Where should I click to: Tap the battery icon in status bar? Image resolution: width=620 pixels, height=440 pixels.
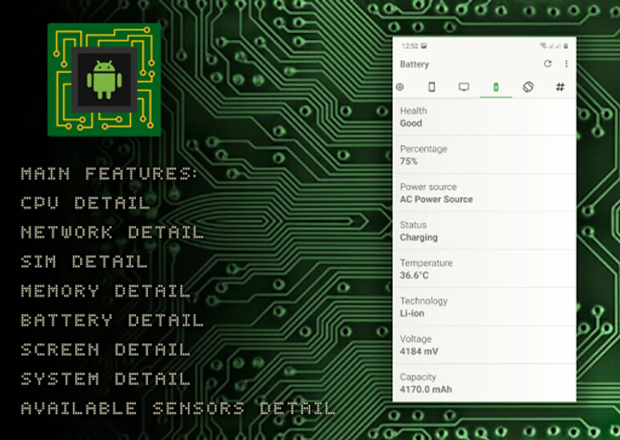[566, 46]
